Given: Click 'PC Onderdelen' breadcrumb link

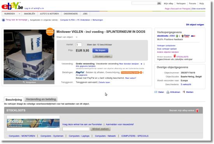Looking at the screenshot, I should click(x=84, y=20).
